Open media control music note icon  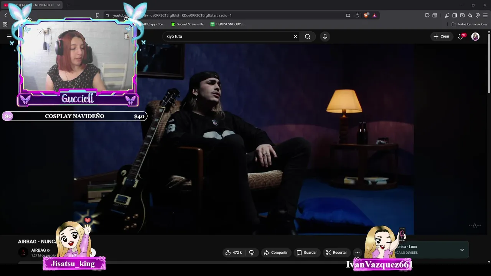(447, 15)
